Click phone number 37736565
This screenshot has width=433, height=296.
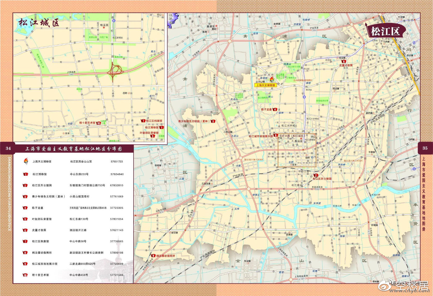(117, 241)
